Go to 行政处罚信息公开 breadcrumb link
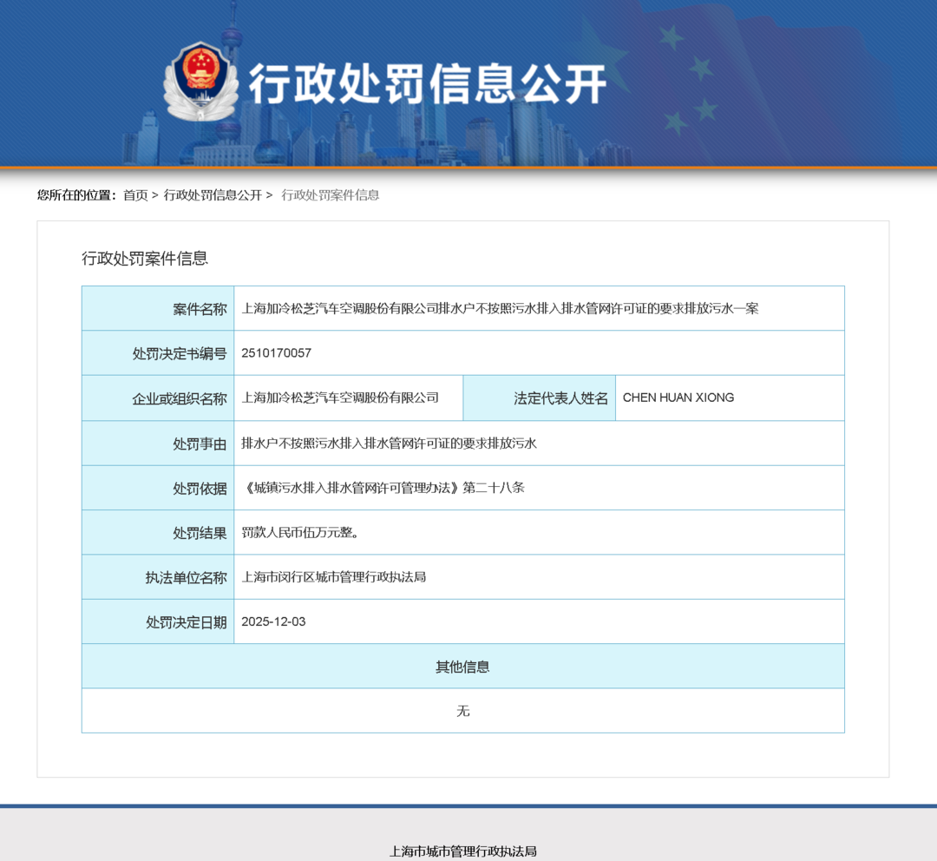 point(213,195)
